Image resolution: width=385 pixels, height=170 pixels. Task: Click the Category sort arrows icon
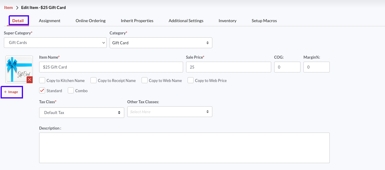[x=208, y=43]
